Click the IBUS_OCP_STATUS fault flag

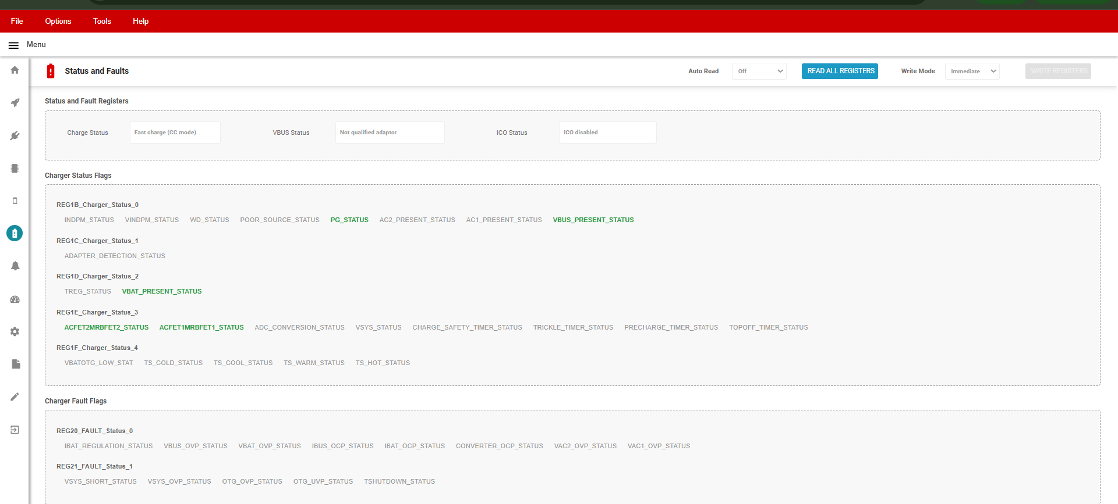(x=342, y=446)
